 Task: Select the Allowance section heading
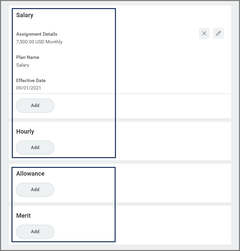pos(30,174)
